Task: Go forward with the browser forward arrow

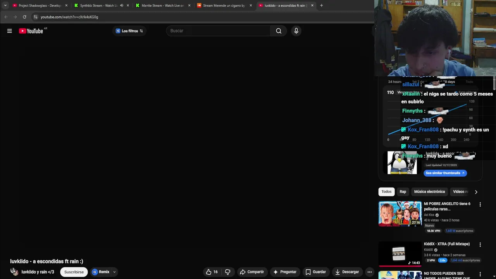Action: tap(15, 17)
